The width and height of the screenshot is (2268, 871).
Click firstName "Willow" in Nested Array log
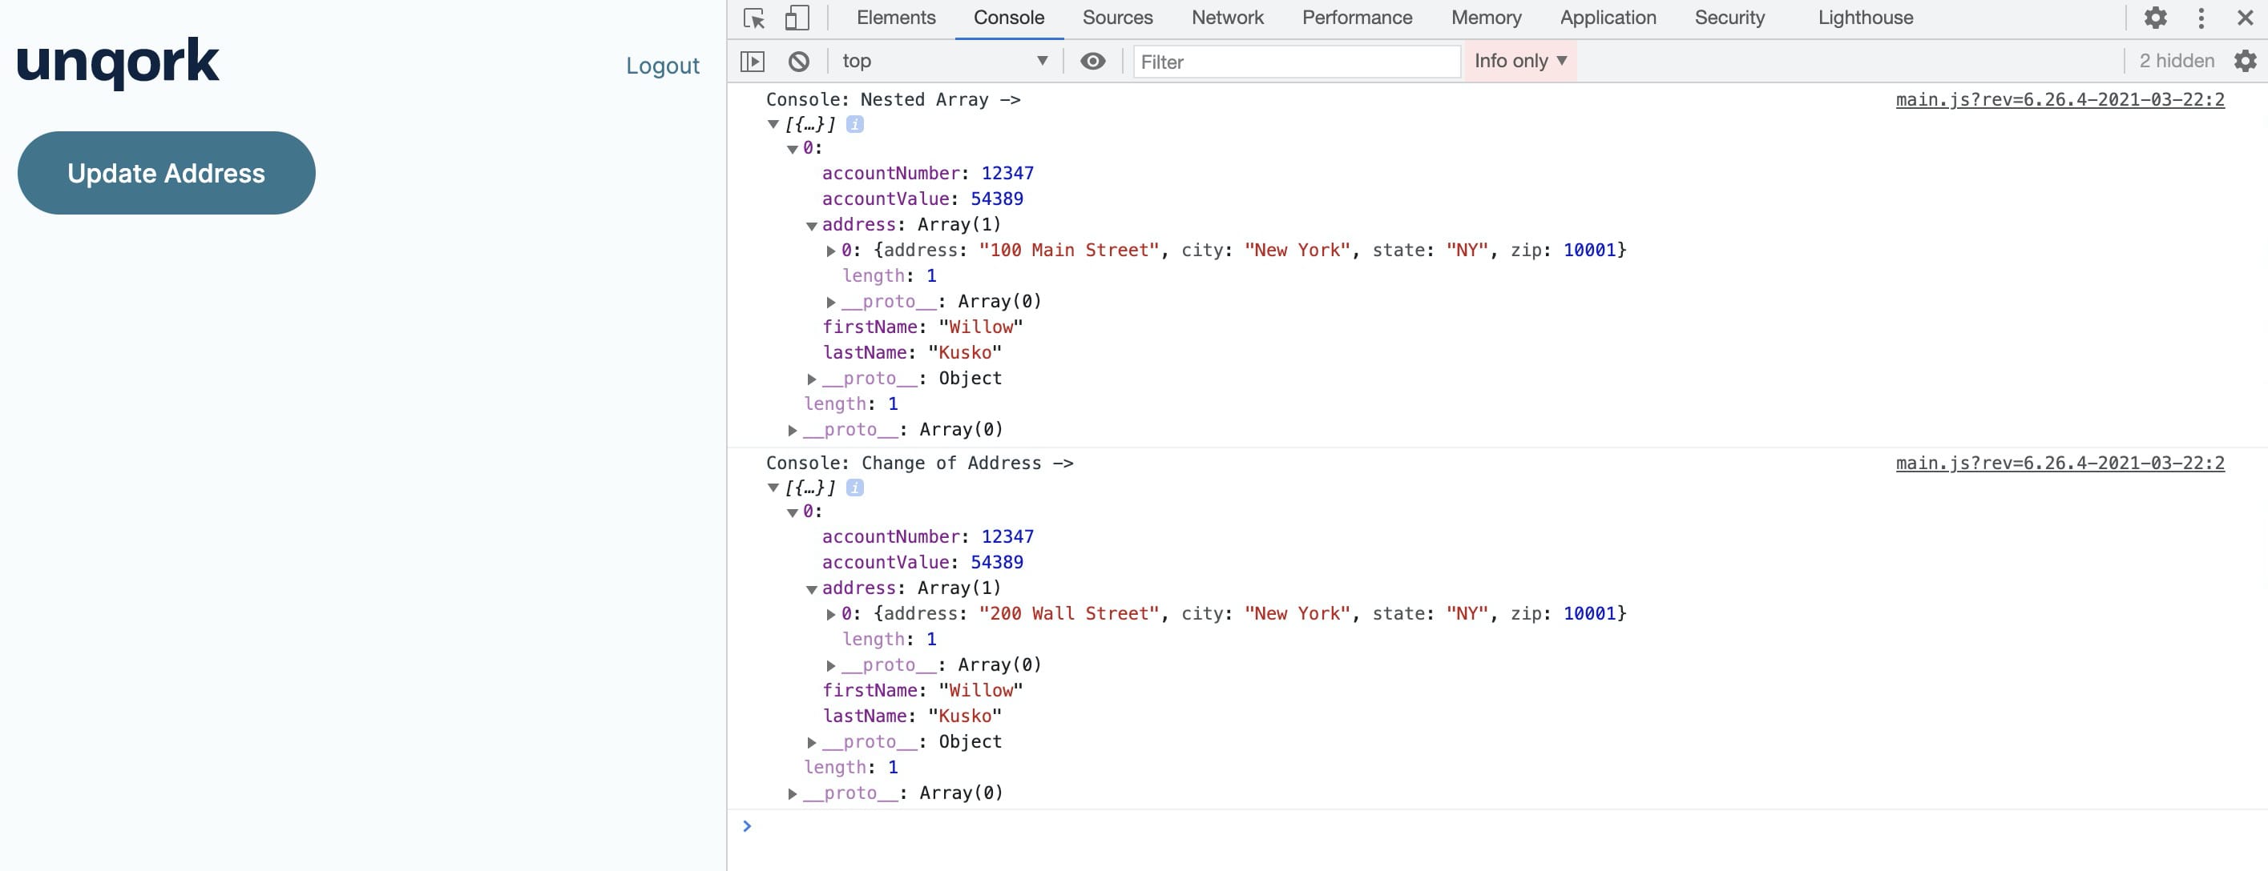(x=922, y=327)
